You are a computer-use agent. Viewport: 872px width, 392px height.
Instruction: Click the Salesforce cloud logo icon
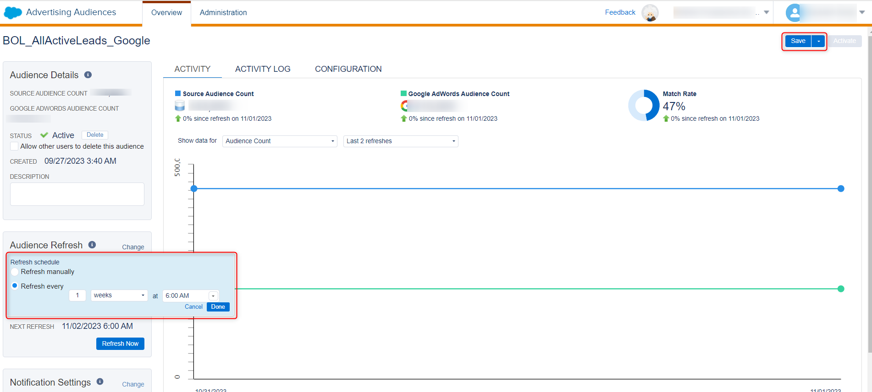coord(13,13)
